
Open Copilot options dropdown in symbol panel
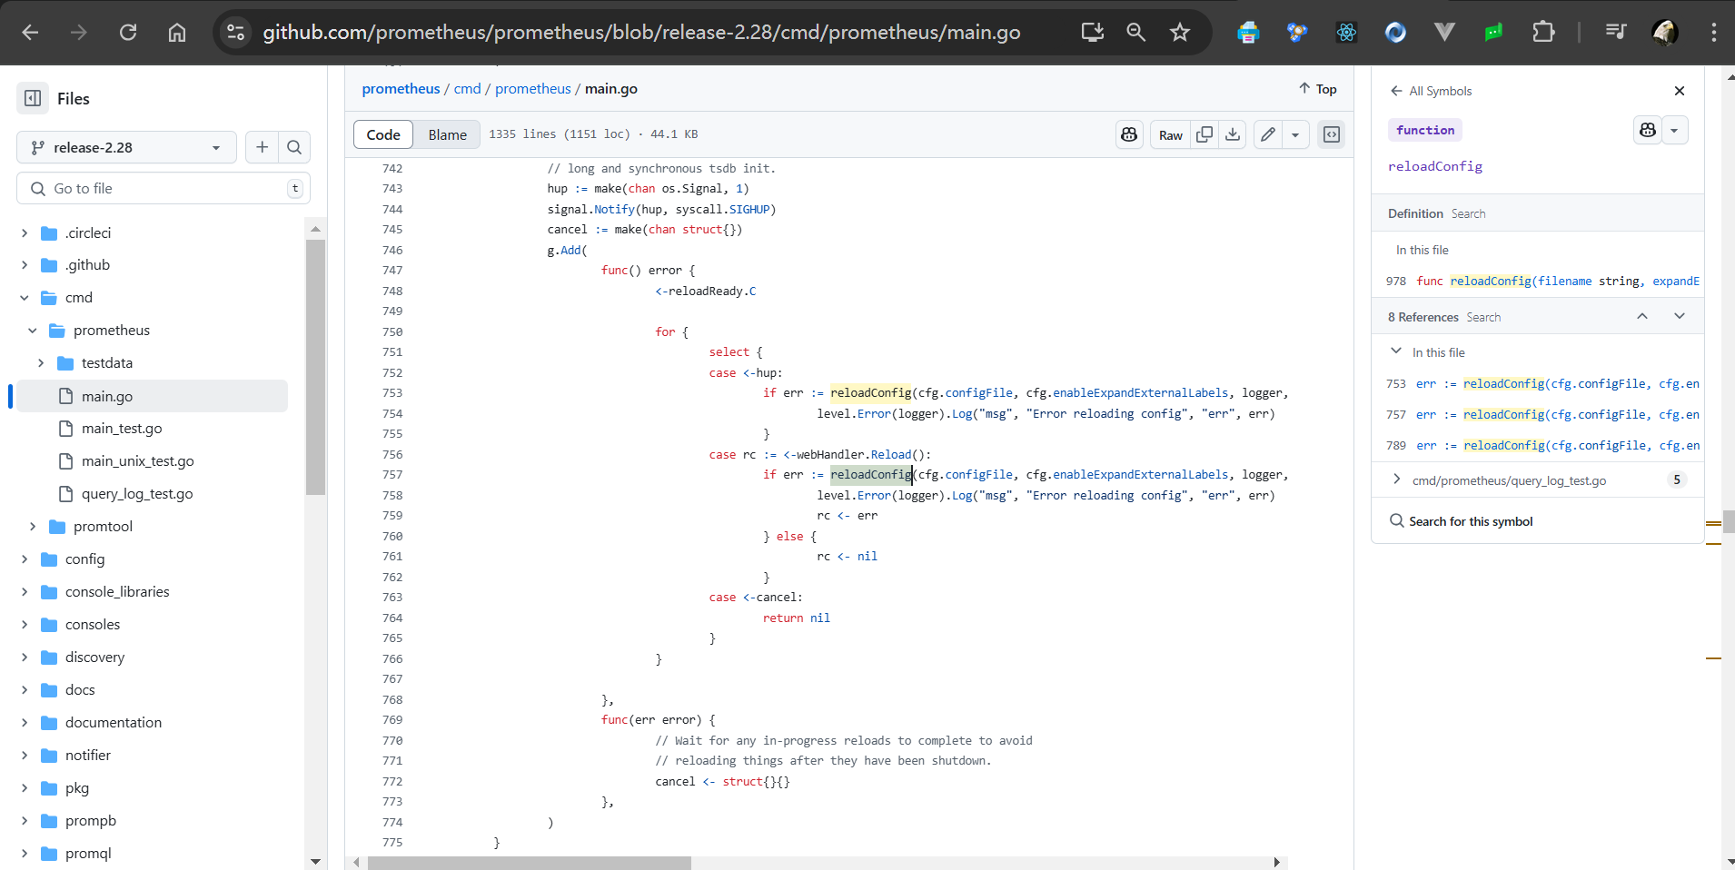(1674, 130)
